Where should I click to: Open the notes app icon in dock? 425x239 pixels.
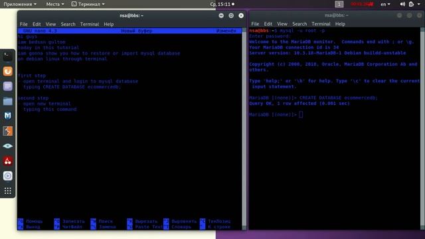[x=7, y=86]
